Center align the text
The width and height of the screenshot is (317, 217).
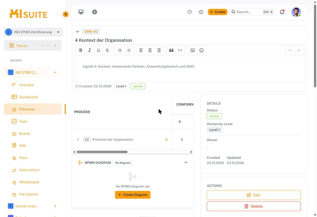150,50
